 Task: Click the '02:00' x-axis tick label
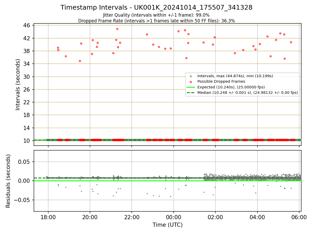pyautogui.click(x=215, y=217)
